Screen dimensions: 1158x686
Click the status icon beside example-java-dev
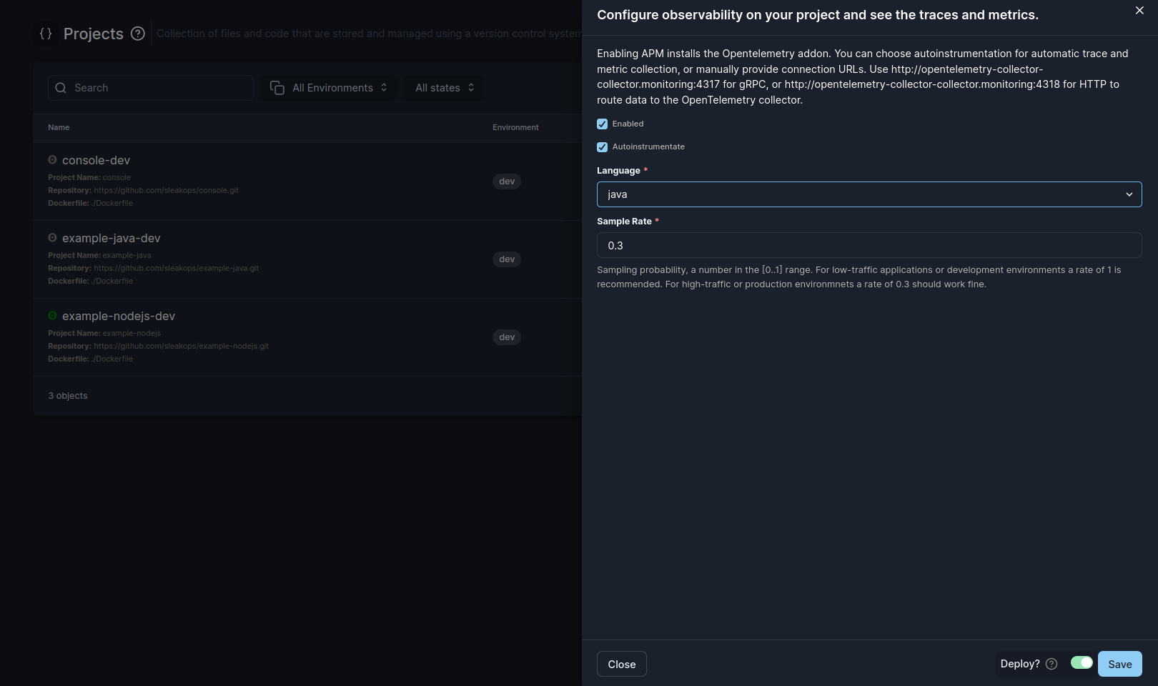tap(52, 237)
